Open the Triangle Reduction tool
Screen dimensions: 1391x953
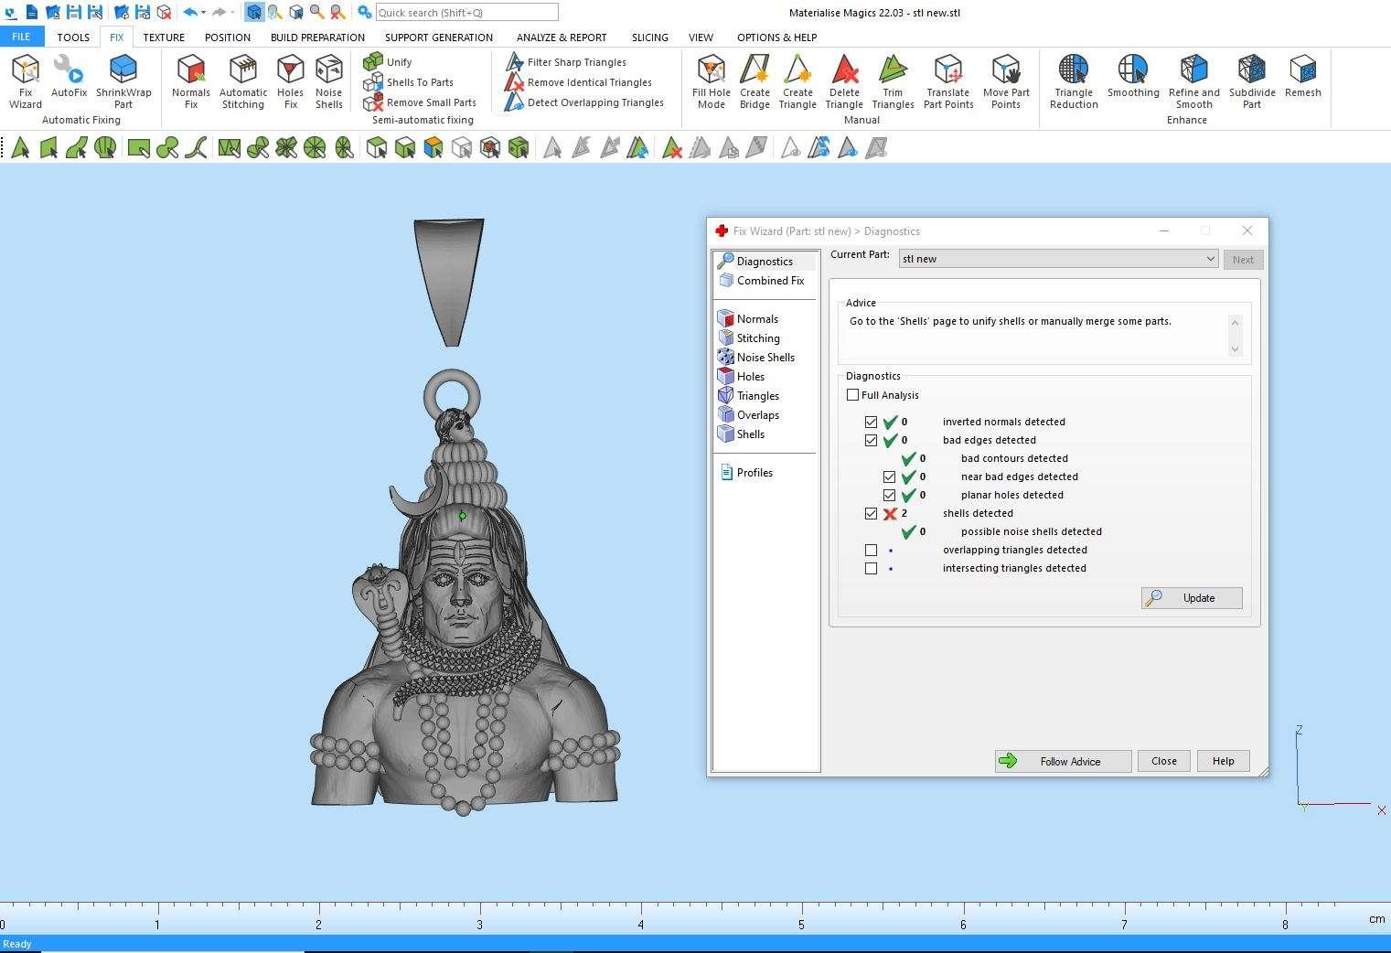[x=1074, y=80]
